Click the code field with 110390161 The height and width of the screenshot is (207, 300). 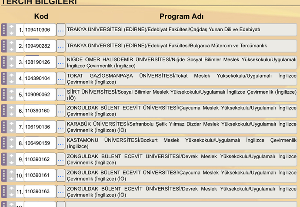pos(40,175)
